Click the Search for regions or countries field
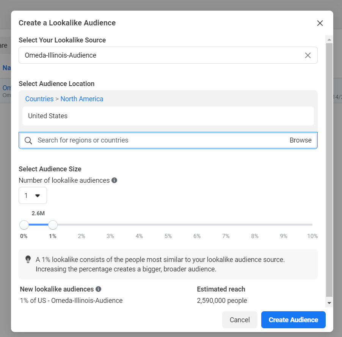This screenshot has height=337, width=342. coord(159,140)
